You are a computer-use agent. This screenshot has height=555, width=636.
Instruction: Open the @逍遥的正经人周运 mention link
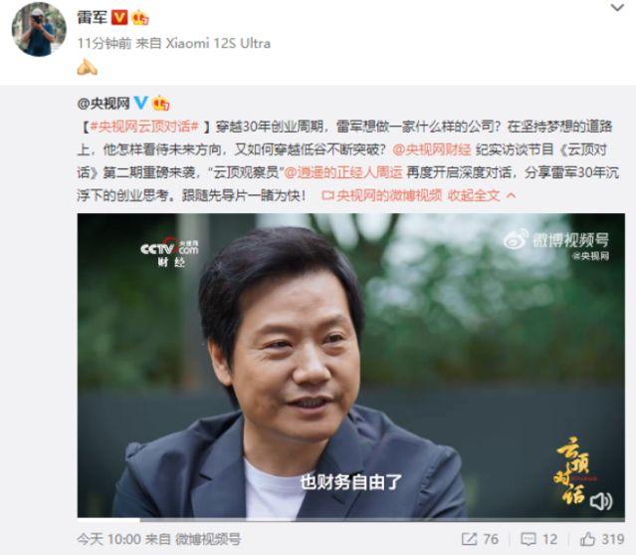click(x=343, y=172)
